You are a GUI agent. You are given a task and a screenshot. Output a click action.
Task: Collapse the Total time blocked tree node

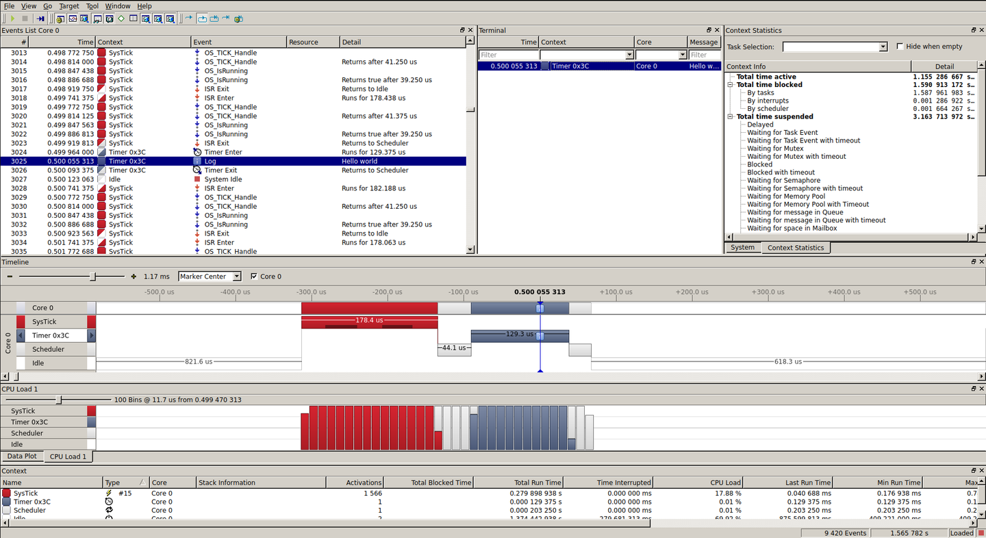point(731,85)
